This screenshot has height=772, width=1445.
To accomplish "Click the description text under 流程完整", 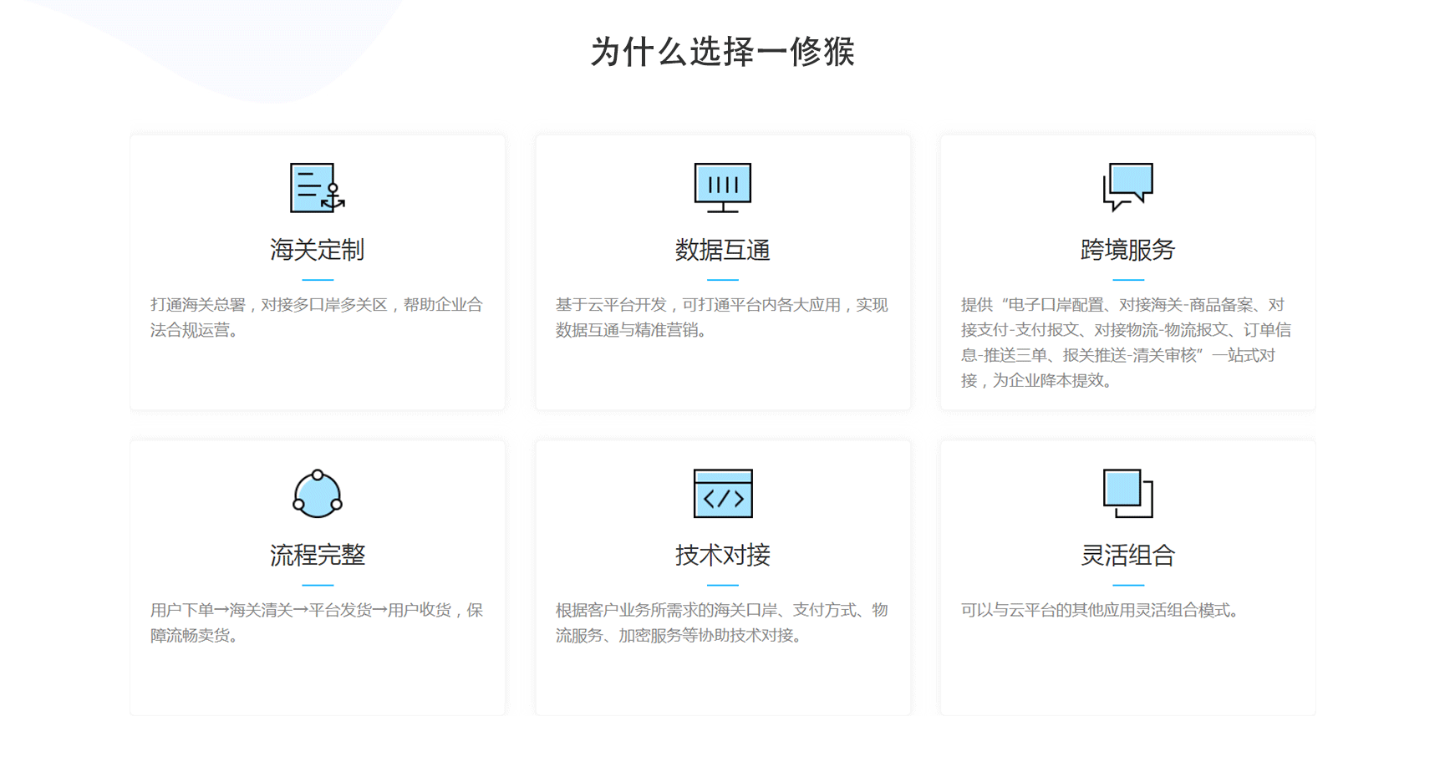I will 318,622.
